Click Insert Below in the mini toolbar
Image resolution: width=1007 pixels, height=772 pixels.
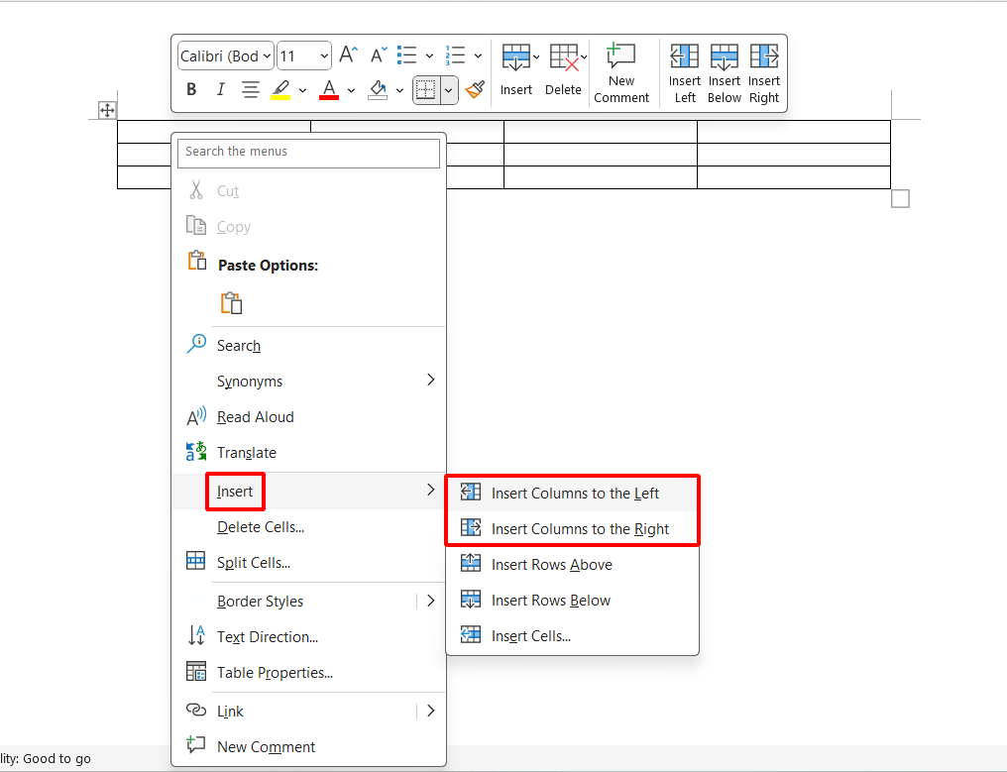click(725, 72)
